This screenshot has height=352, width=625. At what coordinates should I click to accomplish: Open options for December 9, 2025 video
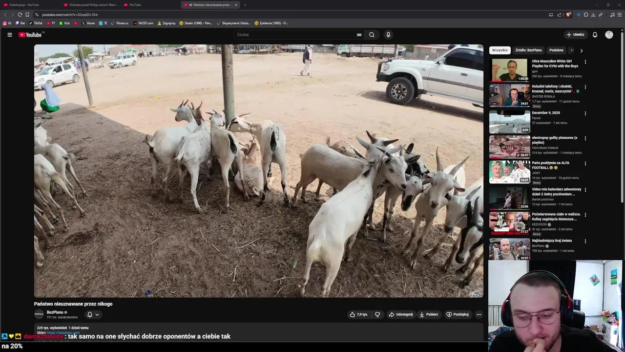(585, 113)
